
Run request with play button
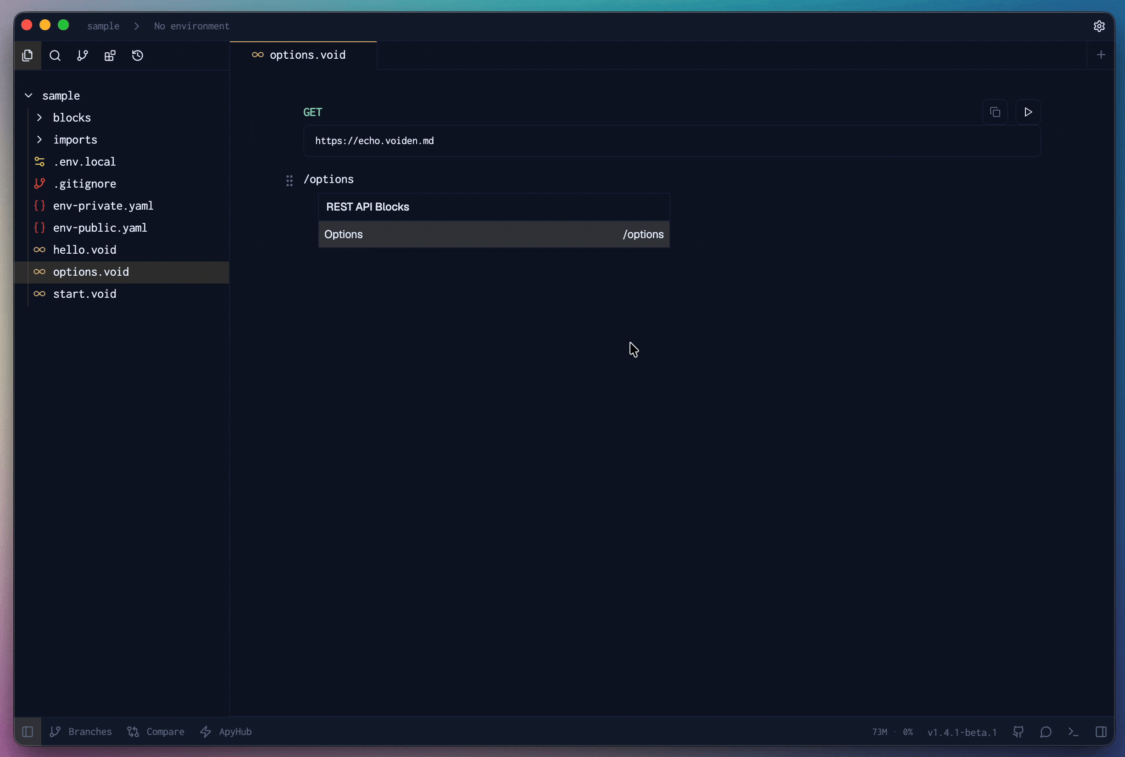tap(1028, 112)
